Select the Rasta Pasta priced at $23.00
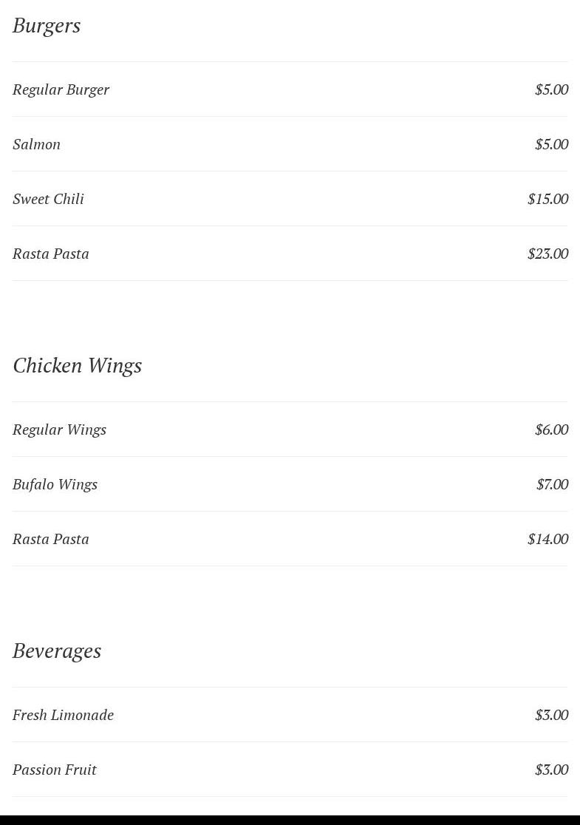 click(50, 254)
